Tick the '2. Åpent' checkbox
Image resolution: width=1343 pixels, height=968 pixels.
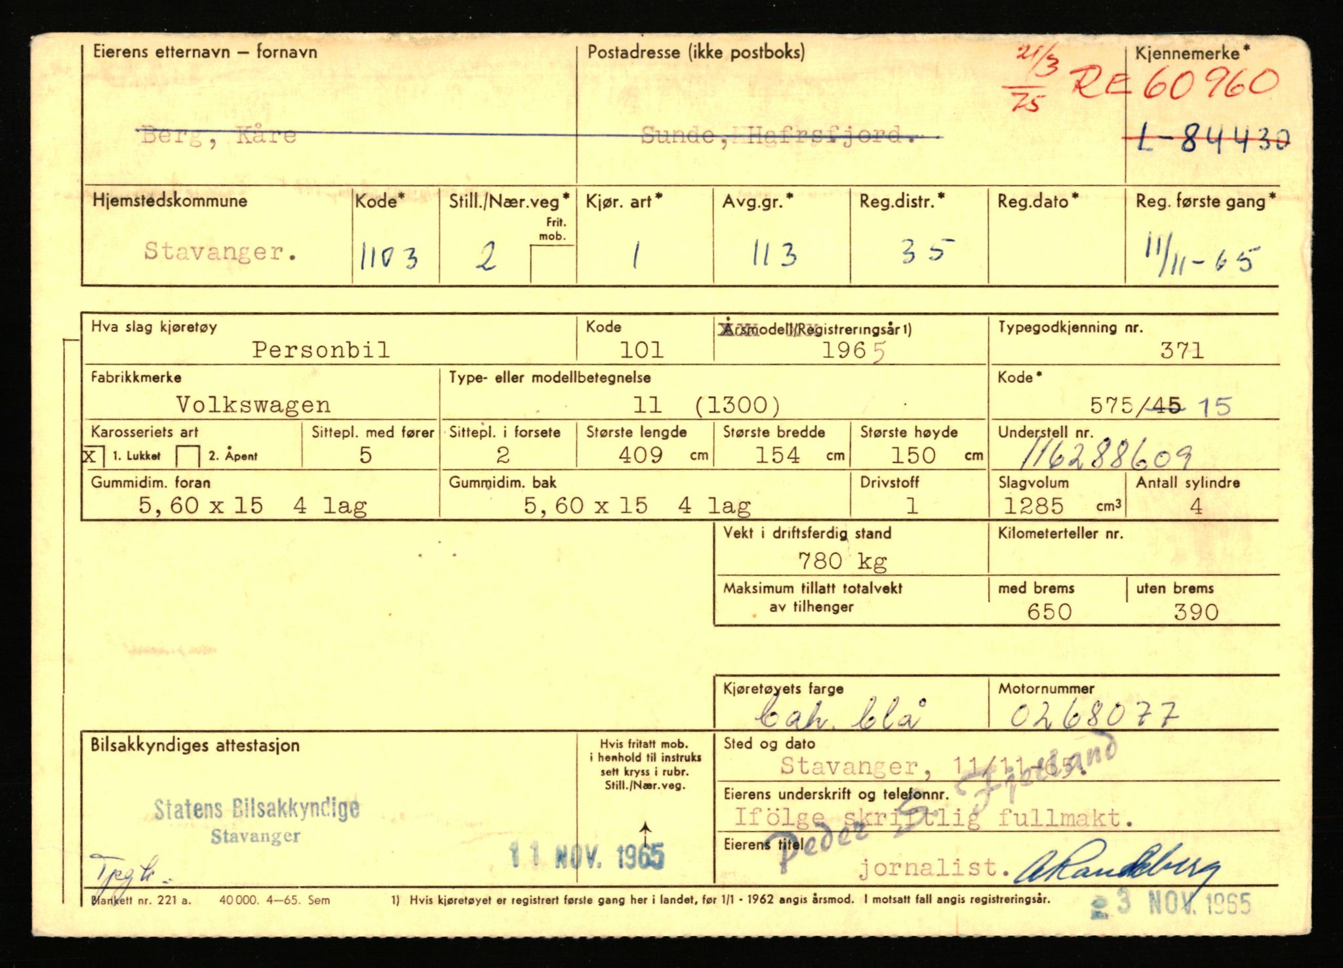pos(188,456)
